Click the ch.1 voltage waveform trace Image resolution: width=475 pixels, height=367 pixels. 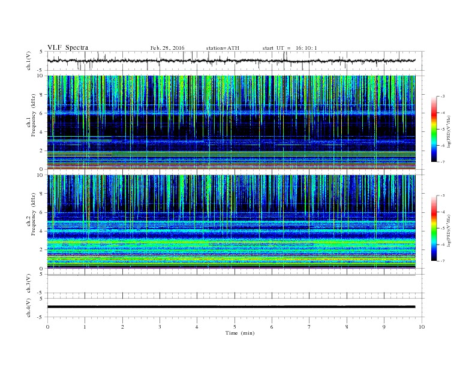coord(231,61)
